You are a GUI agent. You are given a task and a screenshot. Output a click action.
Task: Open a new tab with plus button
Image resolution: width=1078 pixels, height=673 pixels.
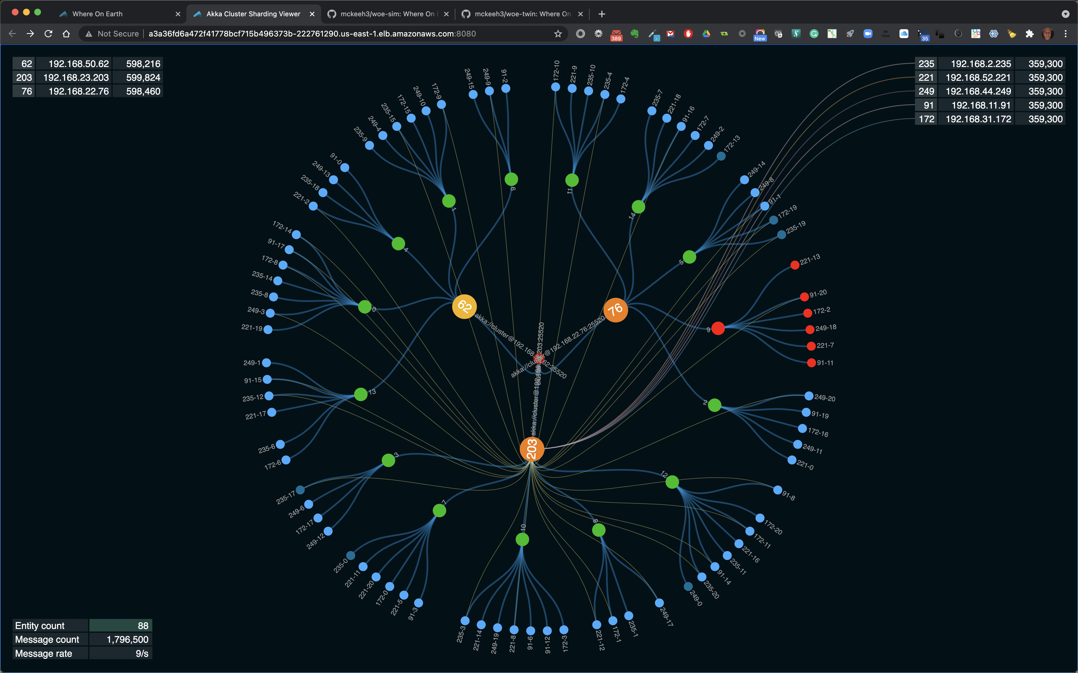pos(602,14)
